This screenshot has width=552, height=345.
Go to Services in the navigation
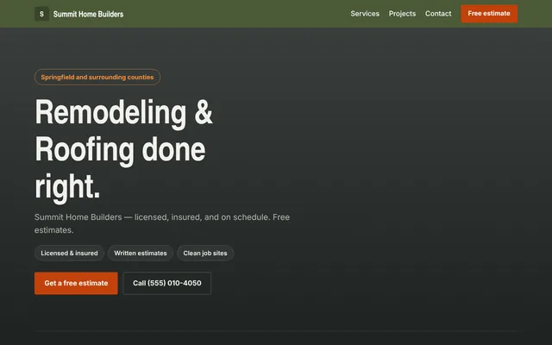click(365, 14)
